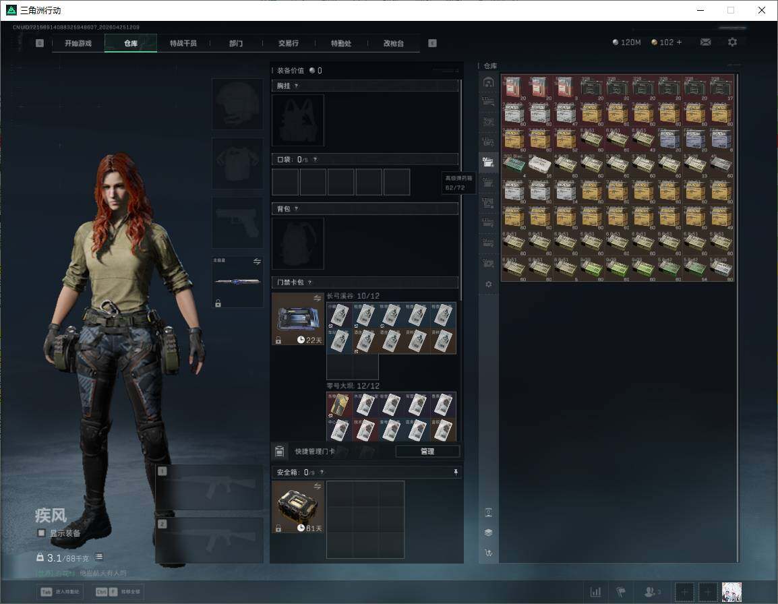Click the keycard case container thumbnail
This screenshot has width=778, height=604.
pyautogui.click(x=298, y=319)
